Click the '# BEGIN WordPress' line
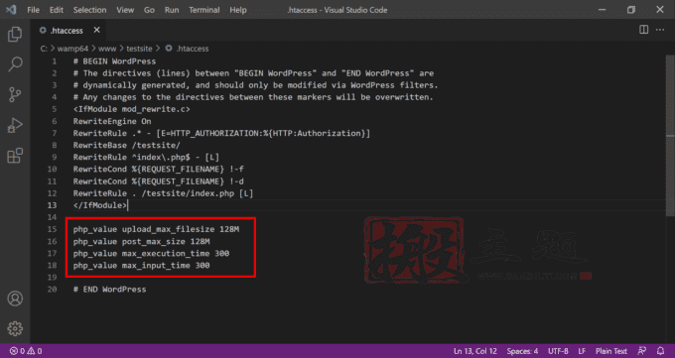 pos(114,61)
